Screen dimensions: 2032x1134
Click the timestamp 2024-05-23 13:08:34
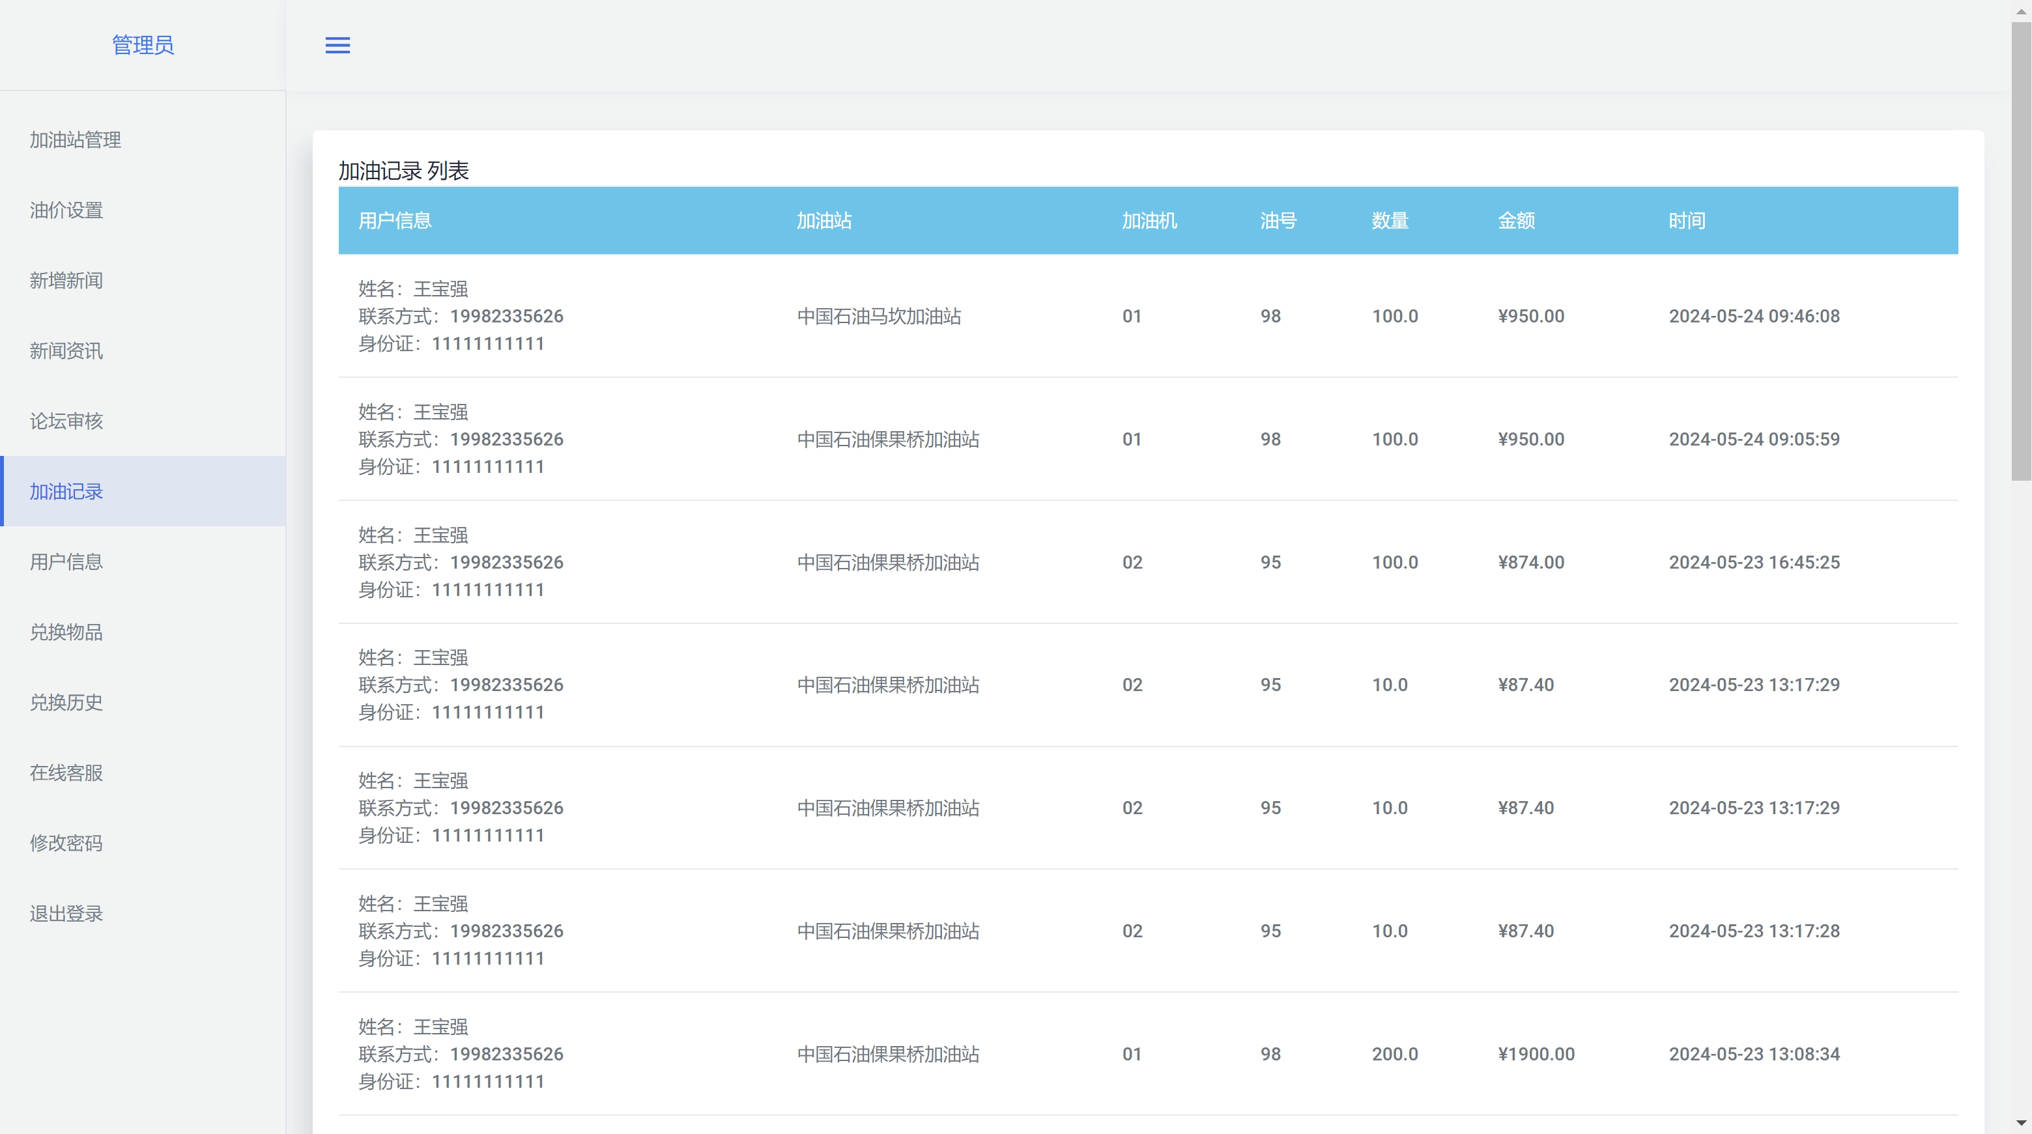(x=1754, y=1055)
